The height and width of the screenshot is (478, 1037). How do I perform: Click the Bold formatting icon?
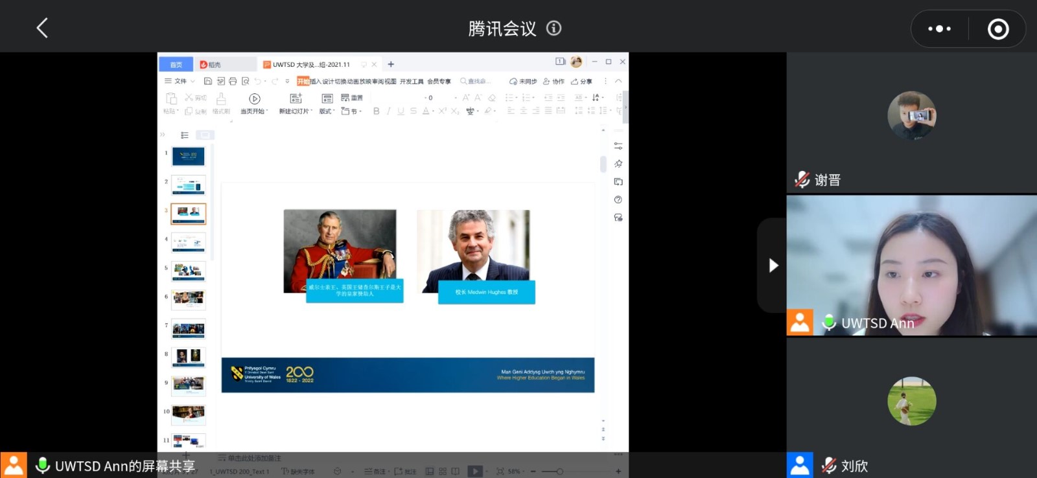[x=376, y=111]
